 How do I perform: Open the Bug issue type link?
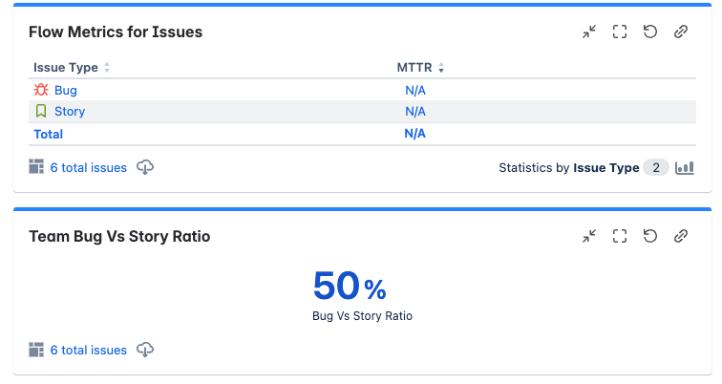65,90
